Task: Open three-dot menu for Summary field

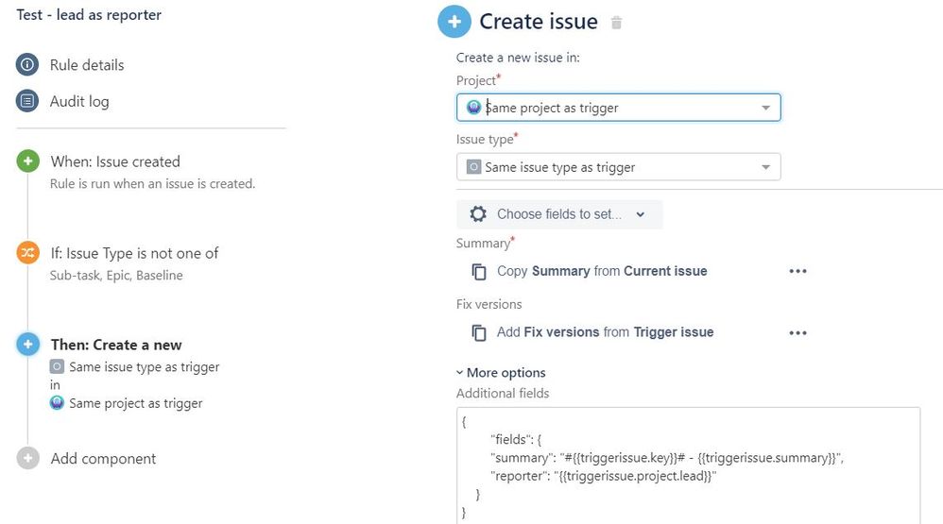Action: 798,272
